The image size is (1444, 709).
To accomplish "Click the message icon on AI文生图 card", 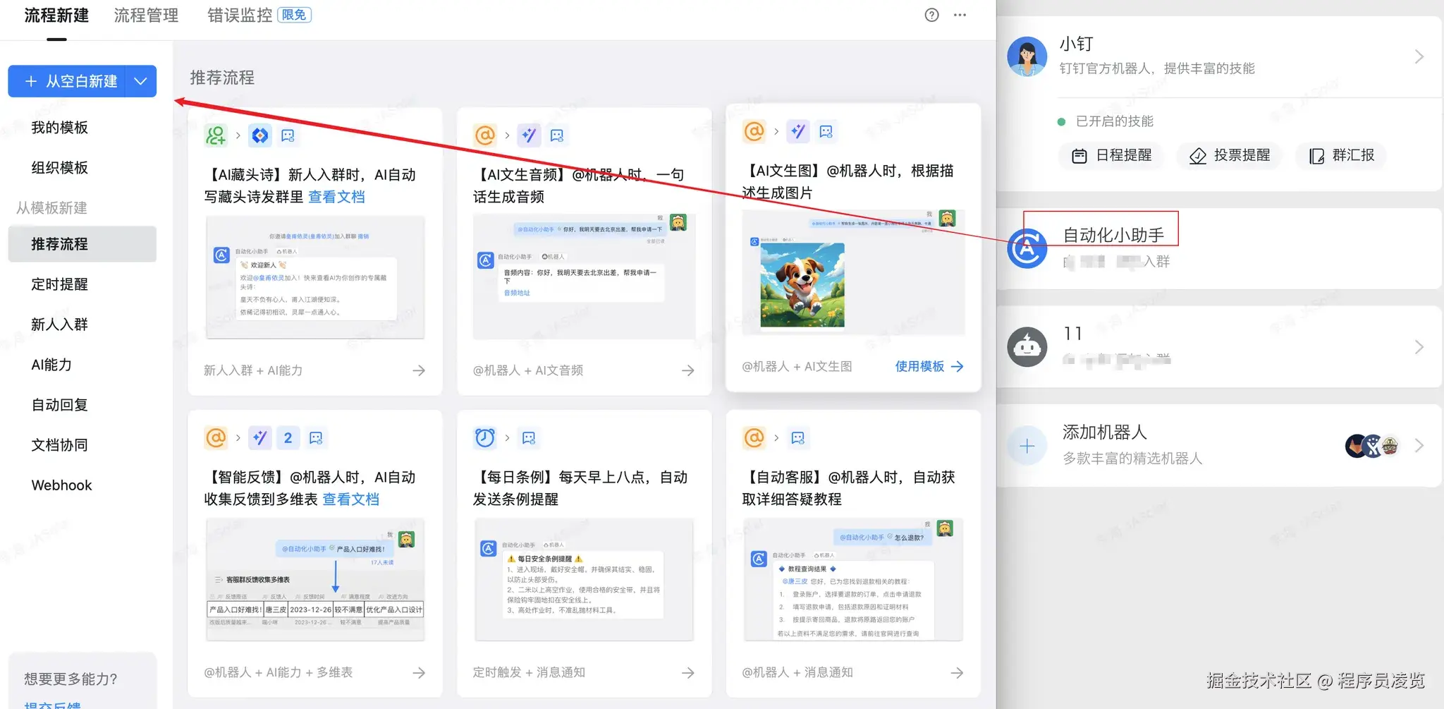I will coord(826,131).
